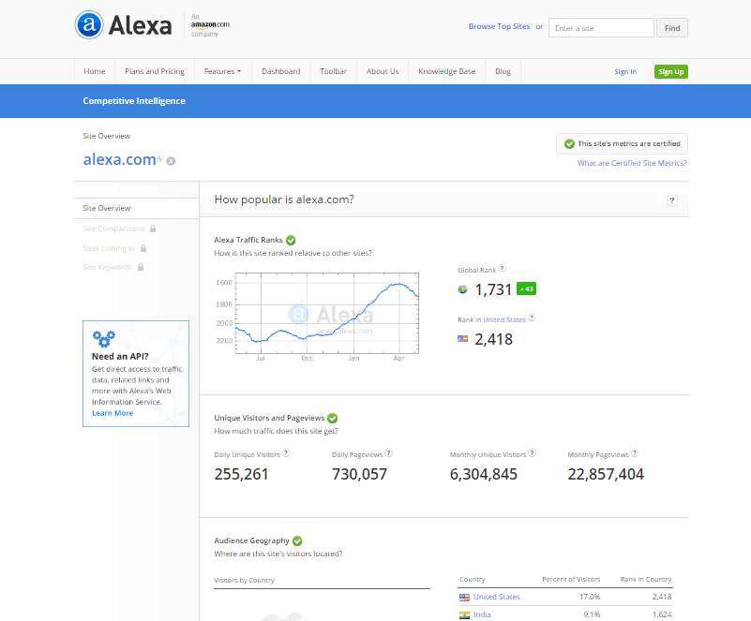Click the 17.0% percent of visitors cell
This screenshot has width=751, height=621.
[590, 597]
